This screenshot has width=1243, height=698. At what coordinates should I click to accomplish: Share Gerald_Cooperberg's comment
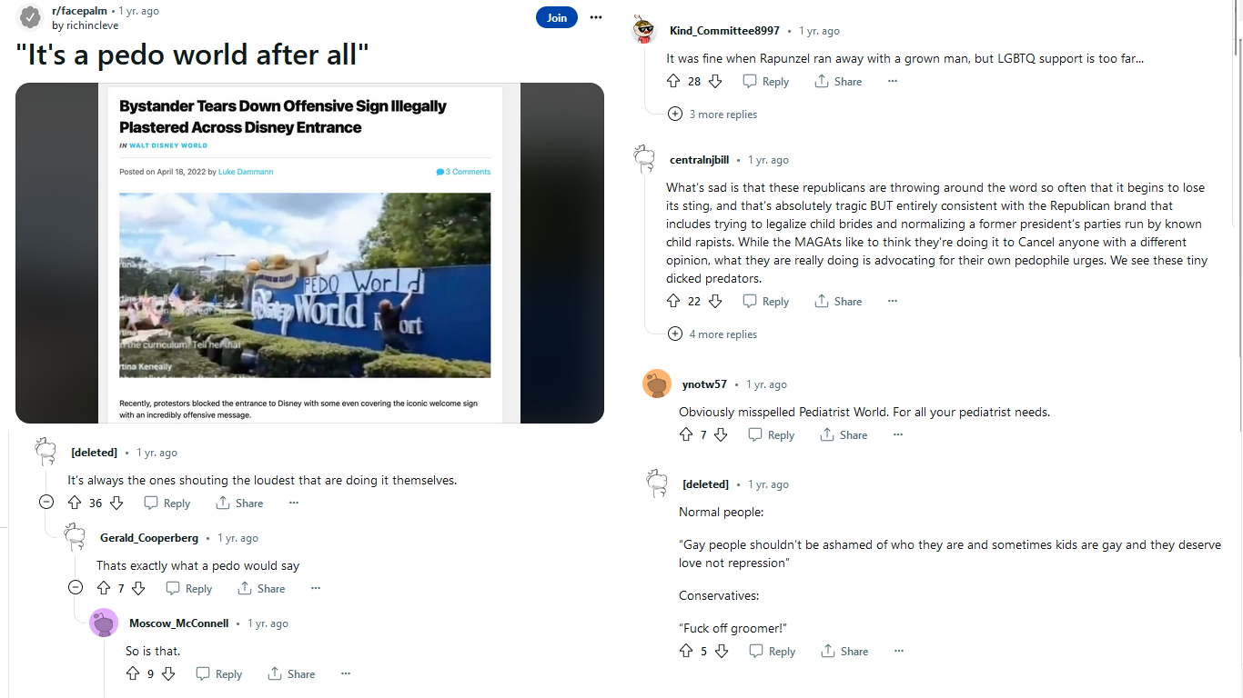261,589
